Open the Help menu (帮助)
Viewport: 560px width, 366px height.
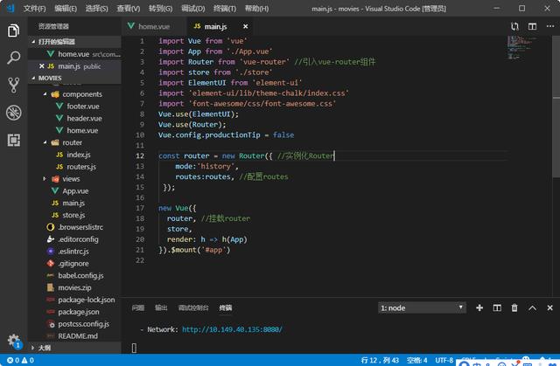tap(256, 8)
